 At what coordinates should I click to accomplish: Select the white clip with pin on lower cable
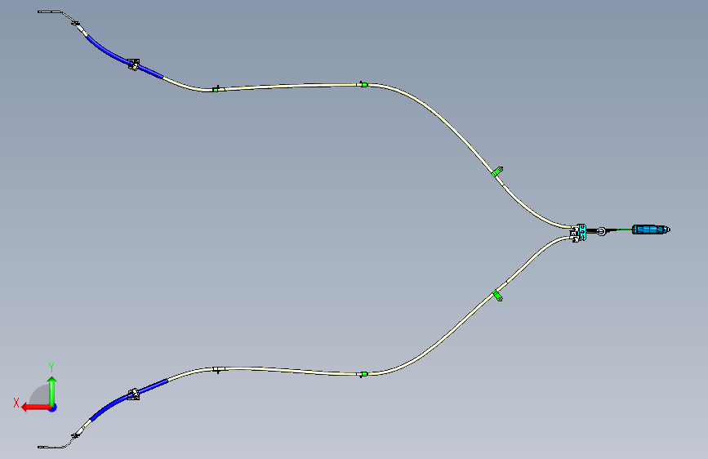pyautogui.click(x=218, y=369)
